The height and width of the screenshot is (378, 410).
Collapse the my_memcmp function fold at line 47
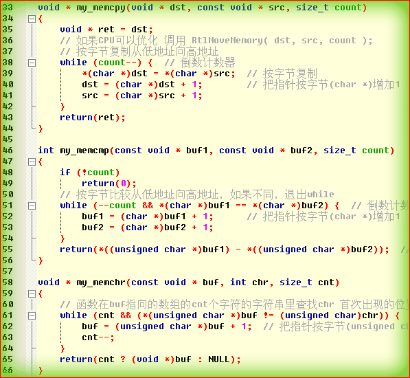[x=32, y=162]
